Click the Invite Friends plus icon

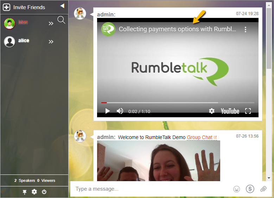coord(6,7)
